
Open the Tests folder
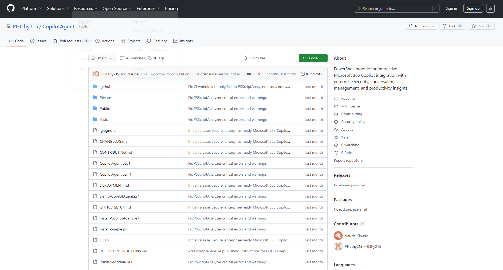pyautogui.click(x=104, y=119)
